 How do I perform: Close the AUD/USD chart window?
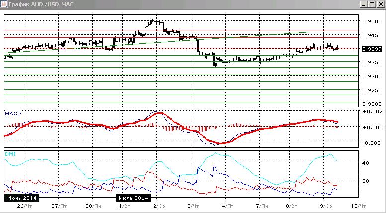381,4
